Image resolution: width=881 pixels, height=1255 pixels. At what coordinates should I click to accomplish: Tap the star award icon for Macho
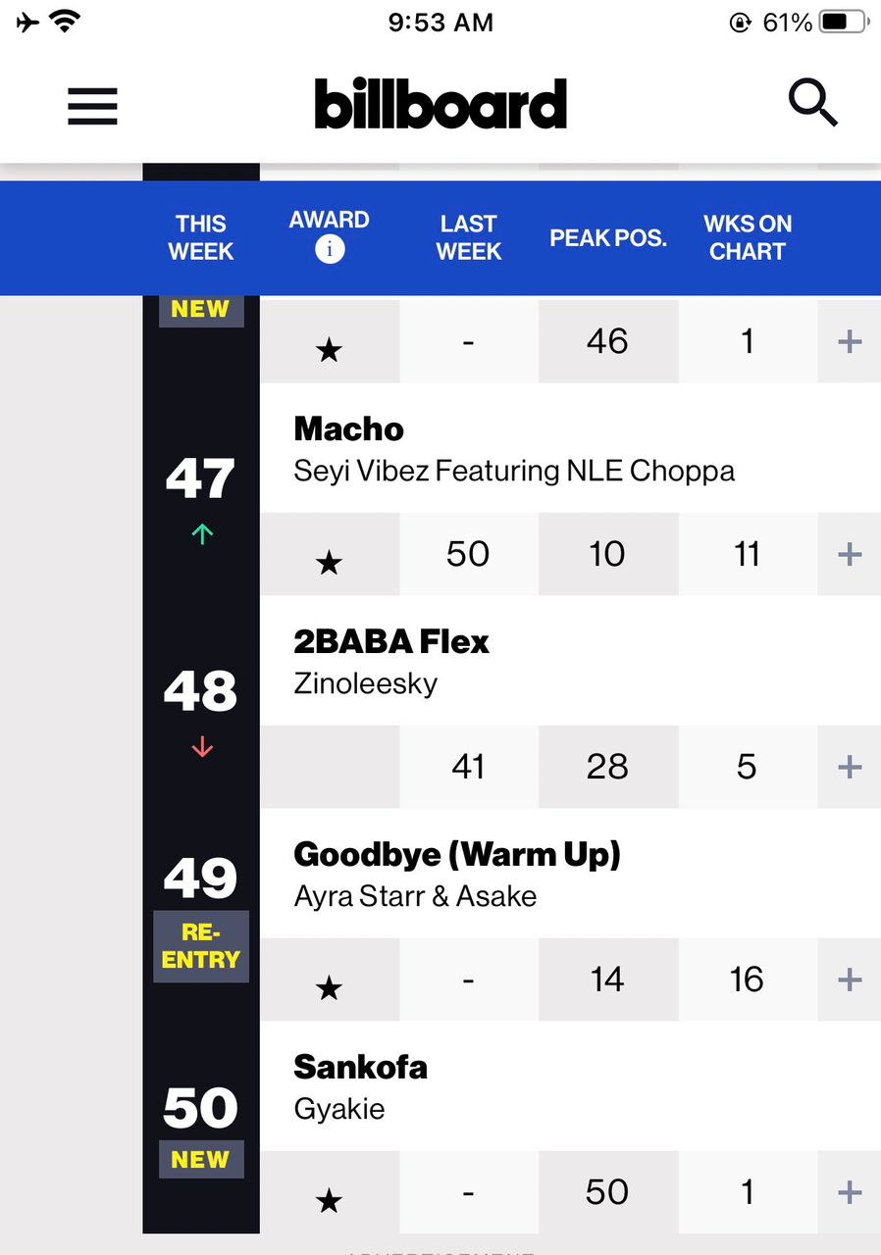pos(330,562)
